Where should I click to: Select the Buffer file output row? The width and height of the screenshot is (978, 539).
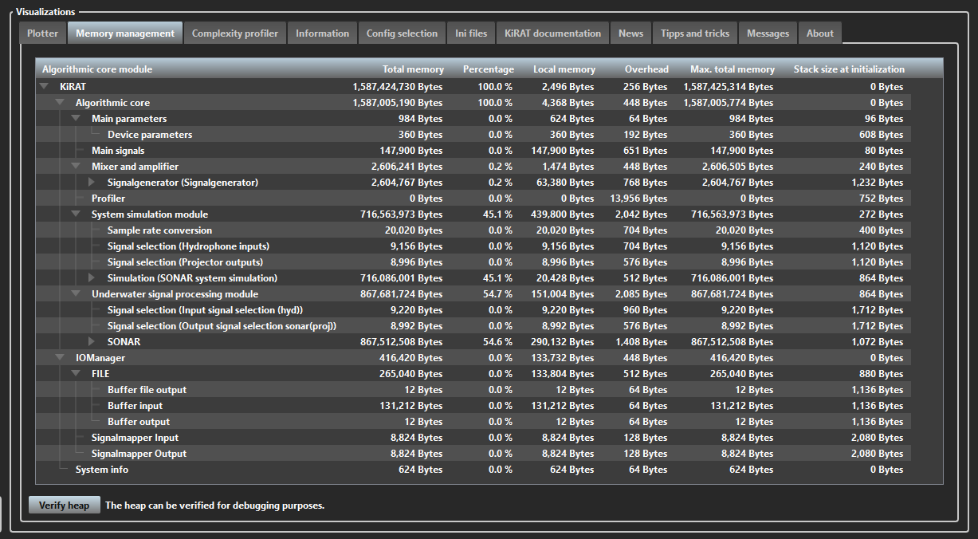[x=473, y=389]
